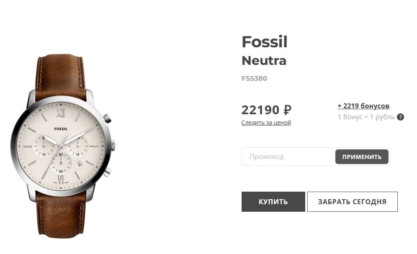
Task: Click the 22190 ₽ price
Action: click(x=266, y=110)
